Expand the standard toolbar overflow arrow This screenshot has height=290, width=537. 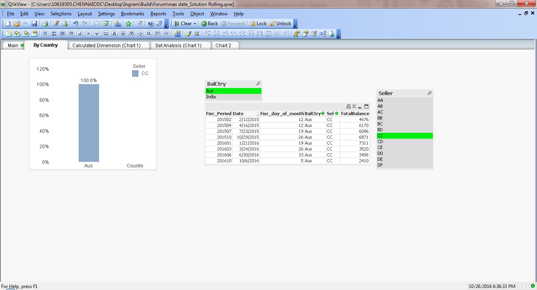[167, 24]
